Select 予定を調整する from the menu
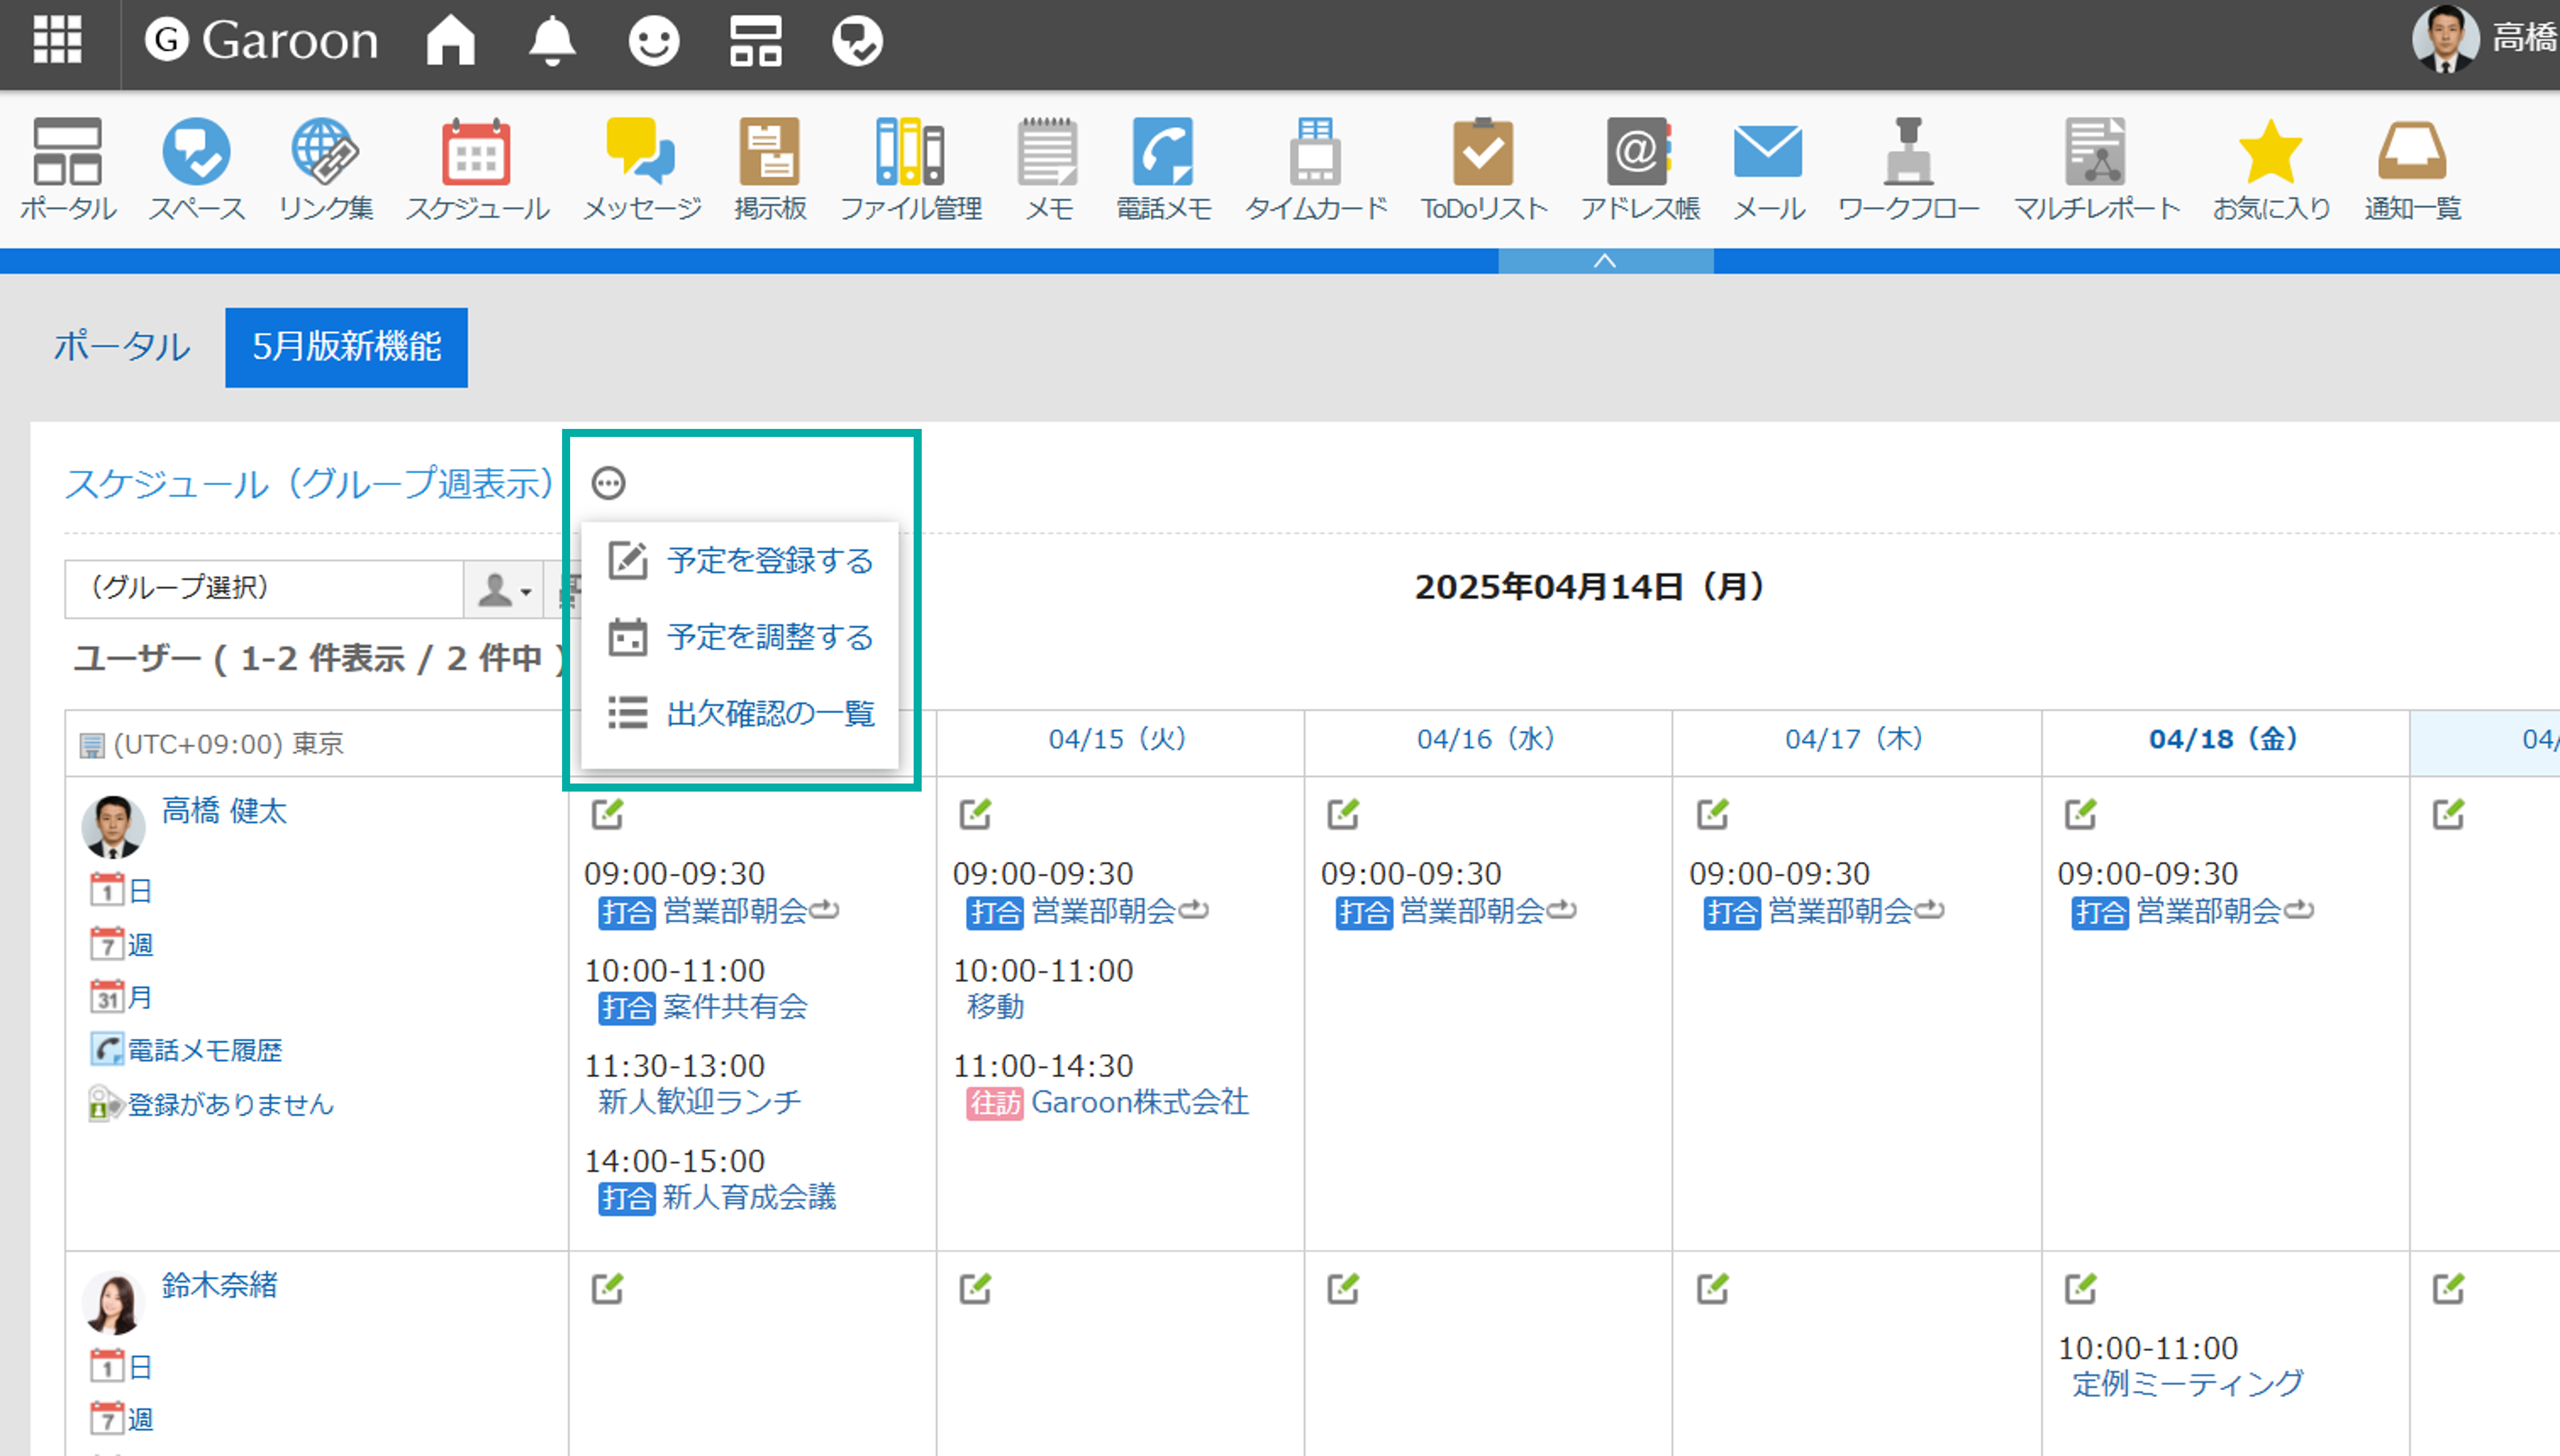The width and height of the screenshot is (2560, 1456). (741, 637)
